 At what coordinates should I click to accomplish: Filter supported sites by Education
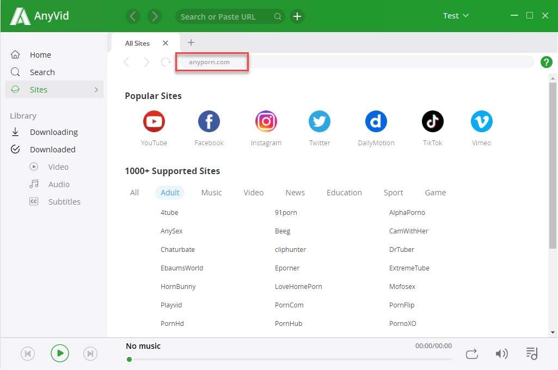[344, 193]
